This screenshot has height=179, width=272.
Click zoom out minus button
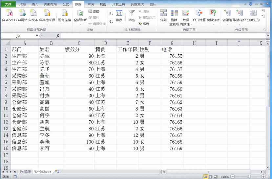point(233,177)
